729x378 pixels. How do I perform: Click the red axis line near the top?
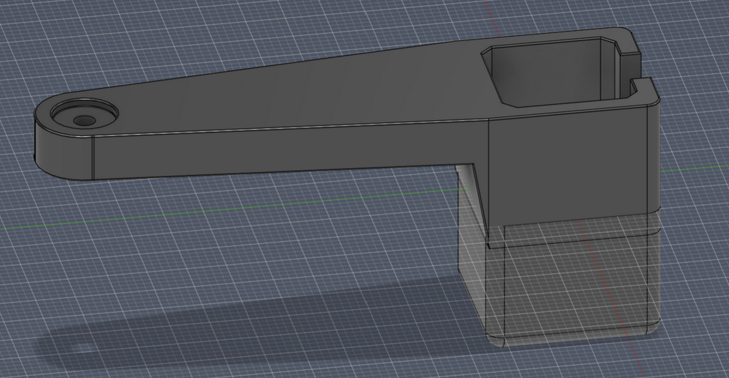(487, 18)
